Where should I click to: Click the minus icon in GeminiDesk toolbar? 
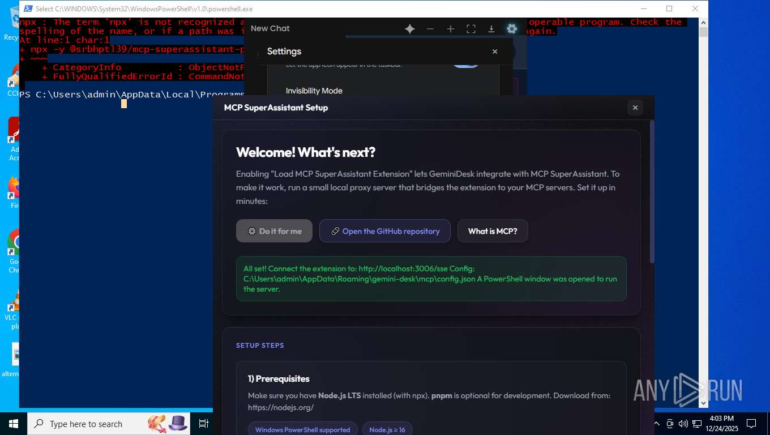430,29
